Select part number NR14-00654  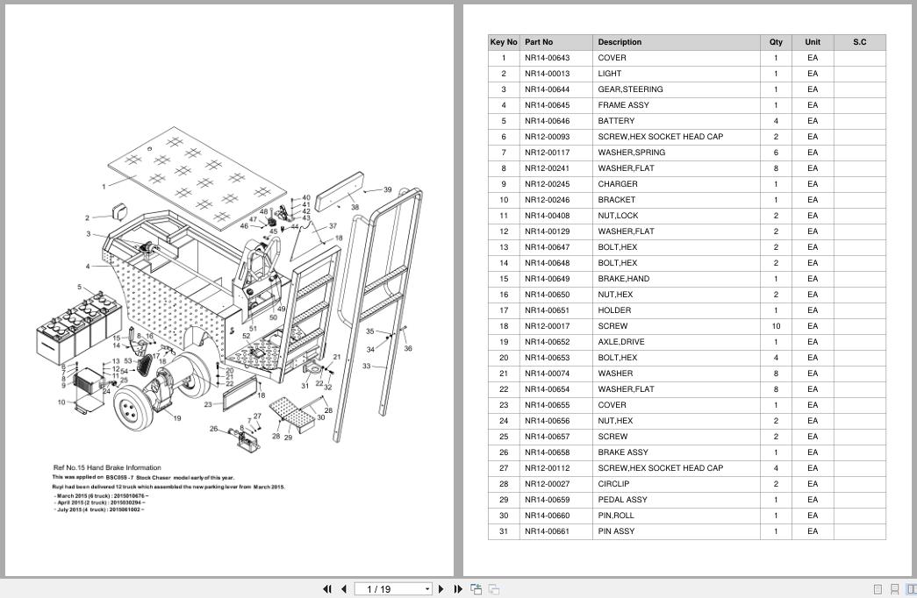click(547, 389)
